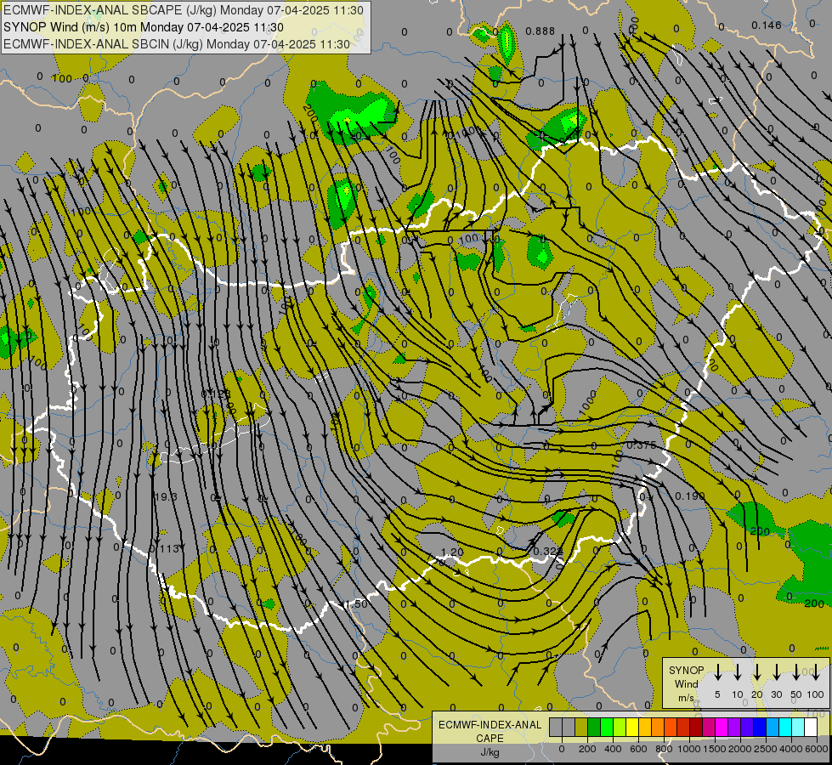
Task: Click the 1.20 value on the map
Action: (x=452, y=552)
